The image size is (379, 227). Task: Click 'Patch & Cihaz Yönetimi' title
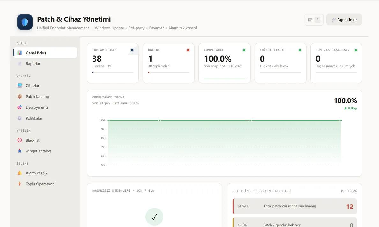[x=74, y=19]
